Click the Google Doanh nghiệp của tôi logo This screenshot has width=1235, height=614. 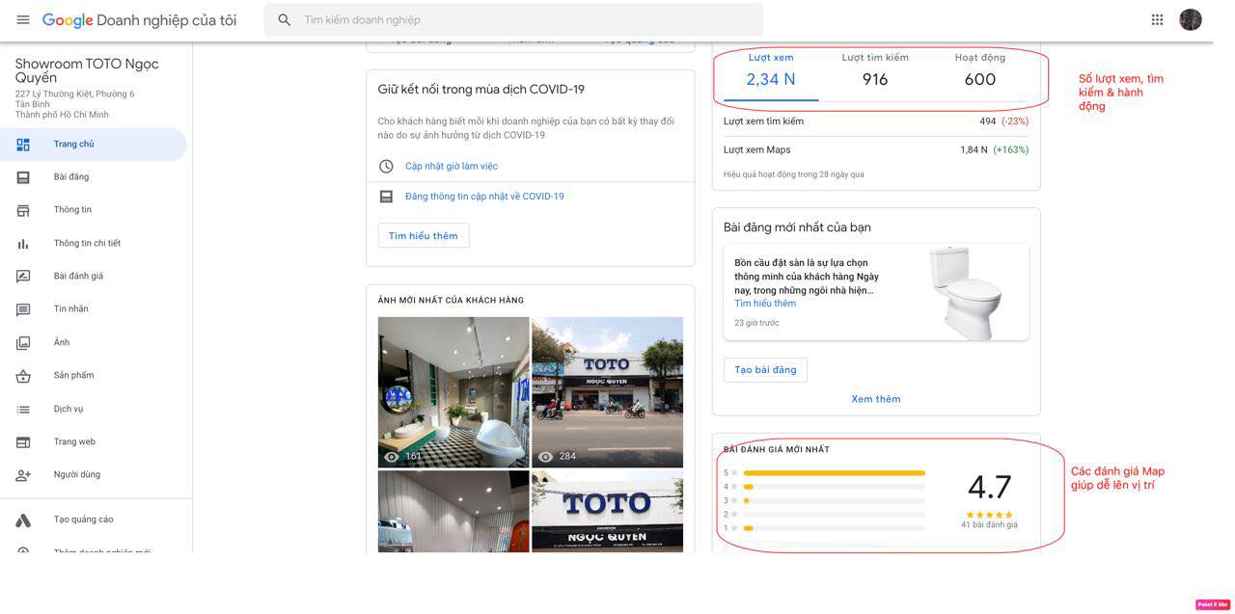point(139,20)
